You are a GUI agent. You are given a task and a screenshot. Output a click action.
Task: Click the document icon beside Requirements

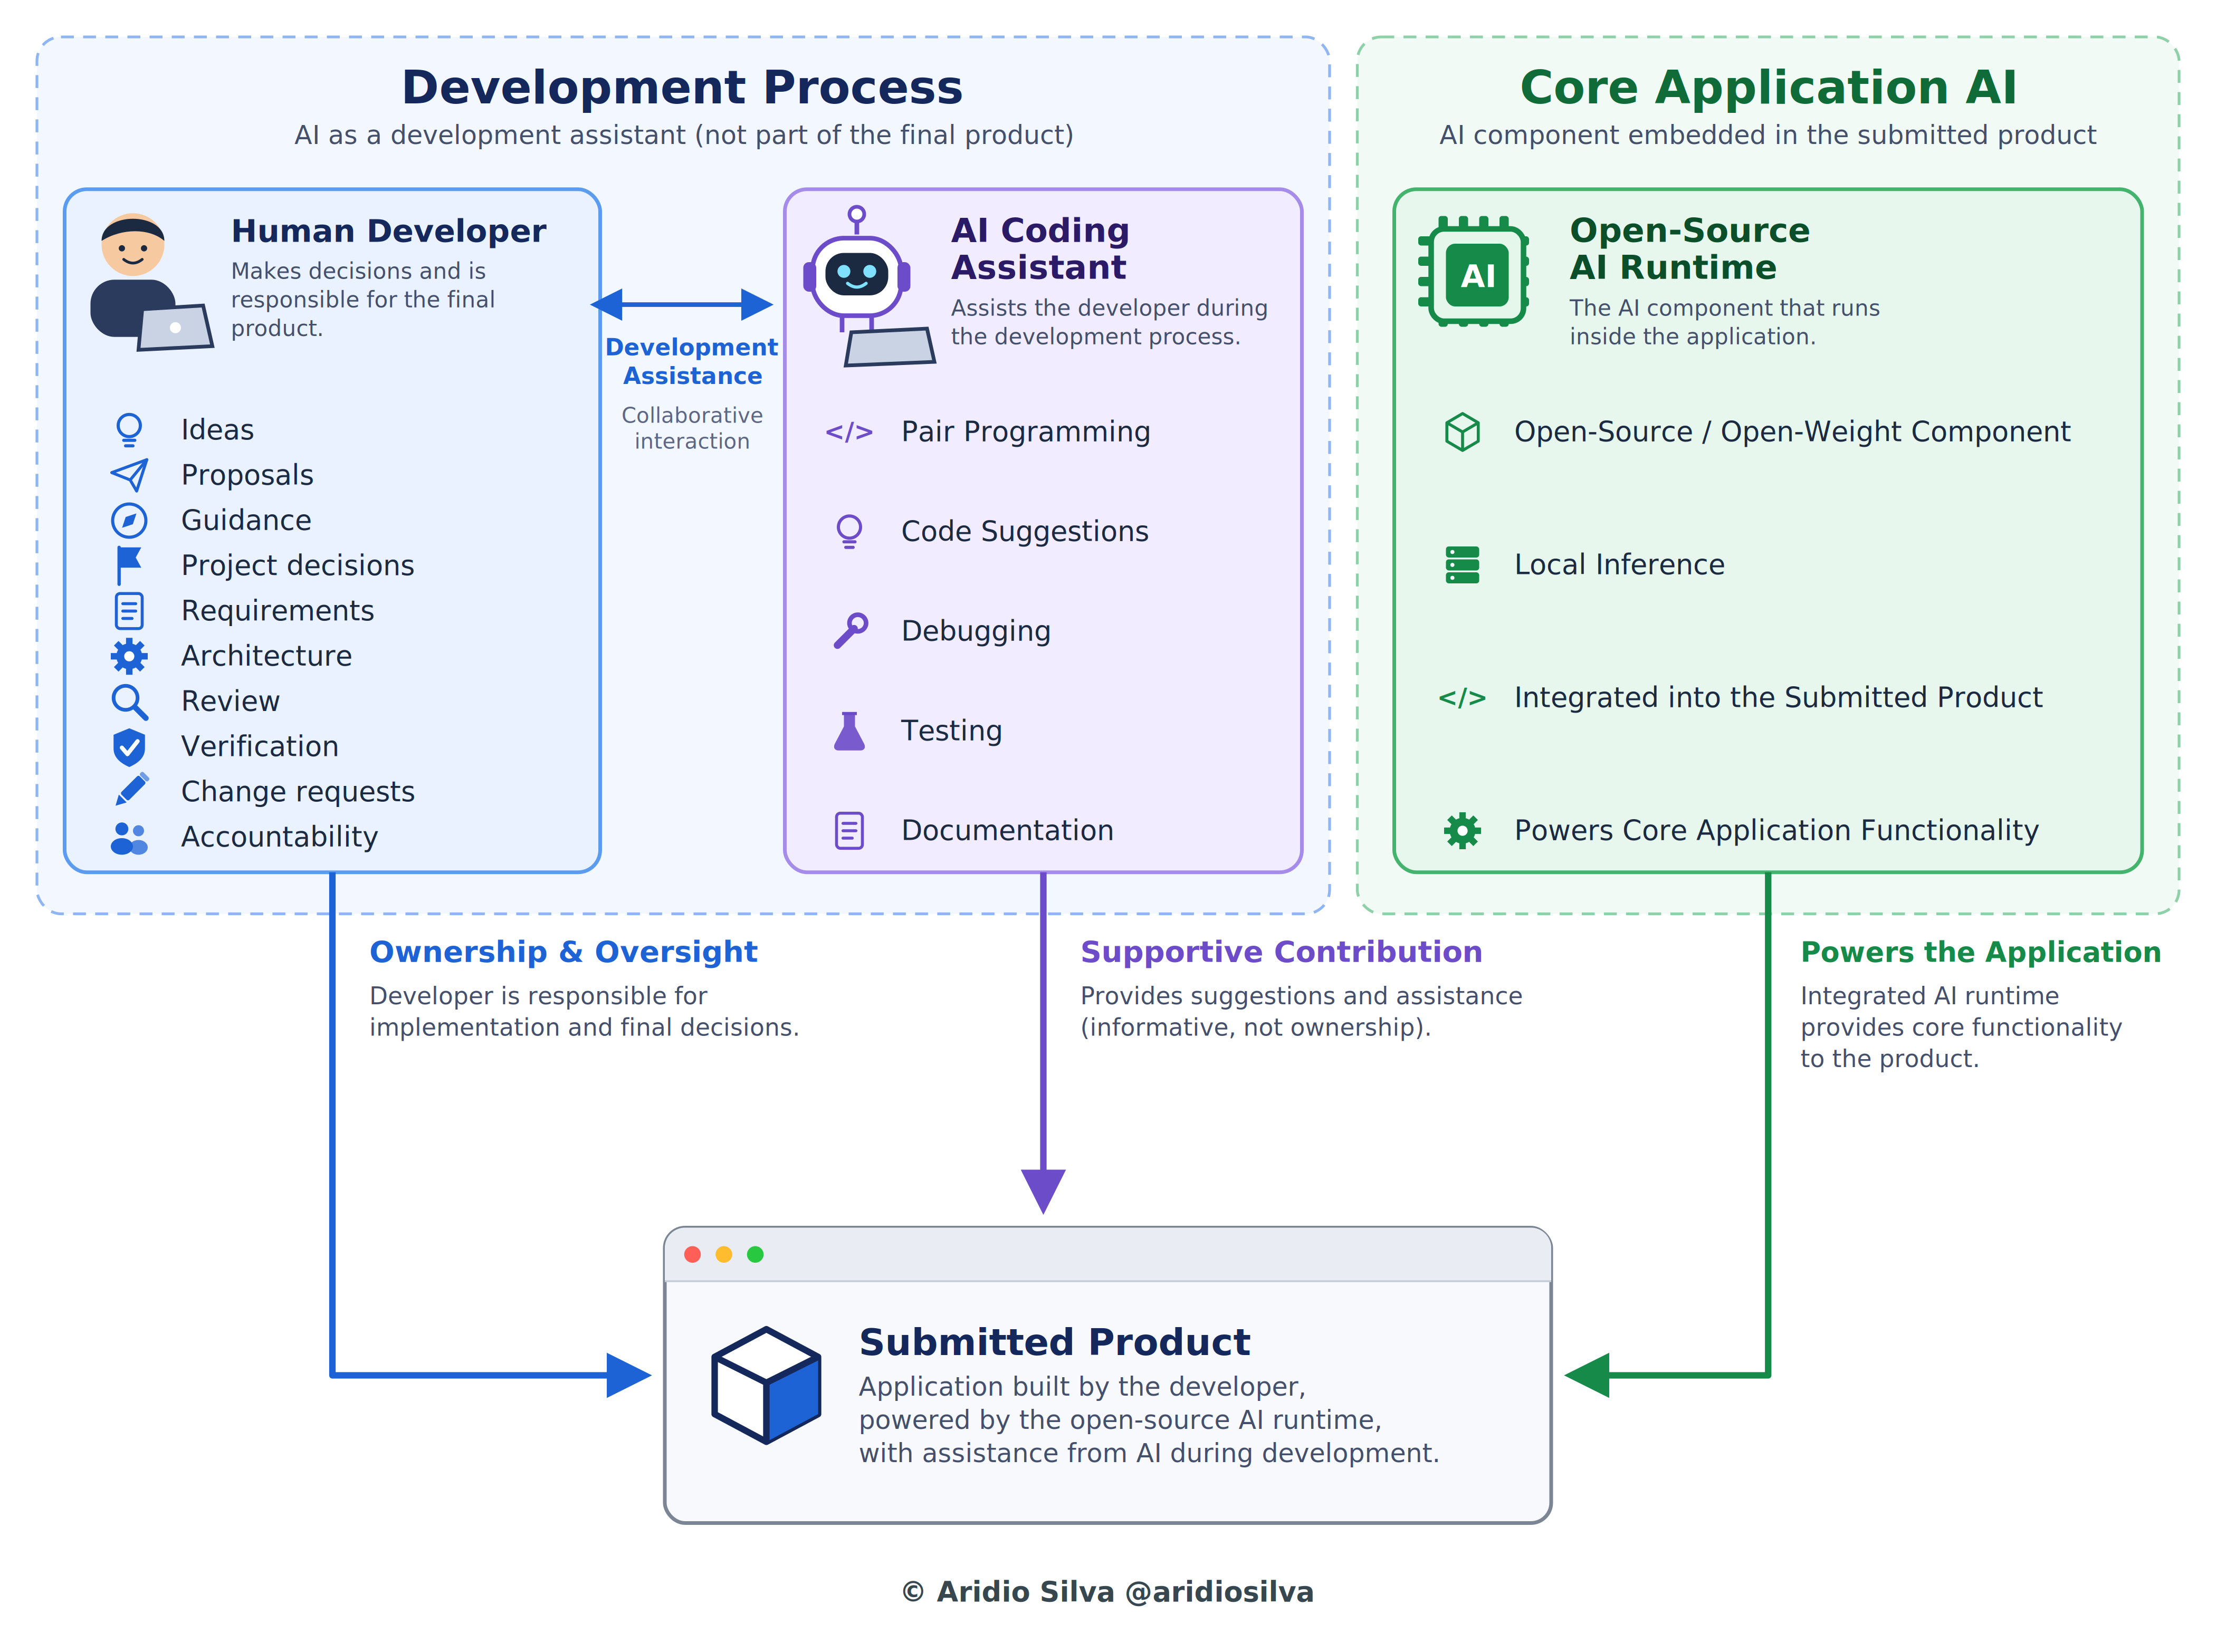[x=129, y=611]
